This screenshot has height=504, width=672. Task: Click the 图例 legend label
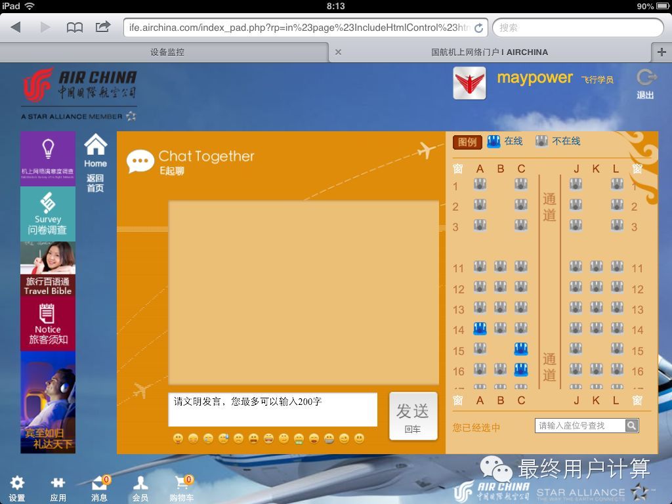click(x=467, y=142)
